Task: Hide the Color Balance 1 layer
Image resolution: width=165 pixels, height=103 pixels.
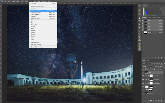Action: (x=143, y=83)
